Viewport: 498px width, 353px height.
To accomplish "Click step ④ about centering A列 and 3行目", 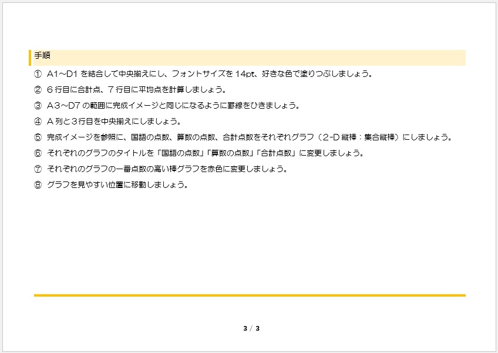I will click(108, 122).
